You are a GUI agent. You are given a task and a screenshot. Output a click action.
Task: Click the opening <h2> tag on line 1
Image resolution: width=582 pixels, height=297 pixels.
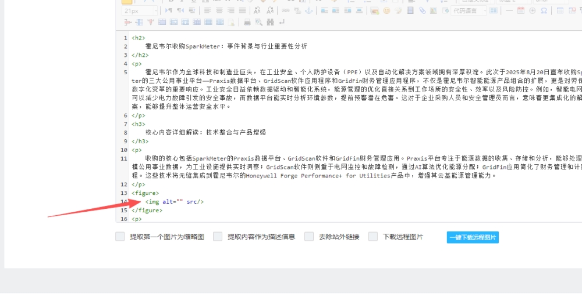[138, 38]
